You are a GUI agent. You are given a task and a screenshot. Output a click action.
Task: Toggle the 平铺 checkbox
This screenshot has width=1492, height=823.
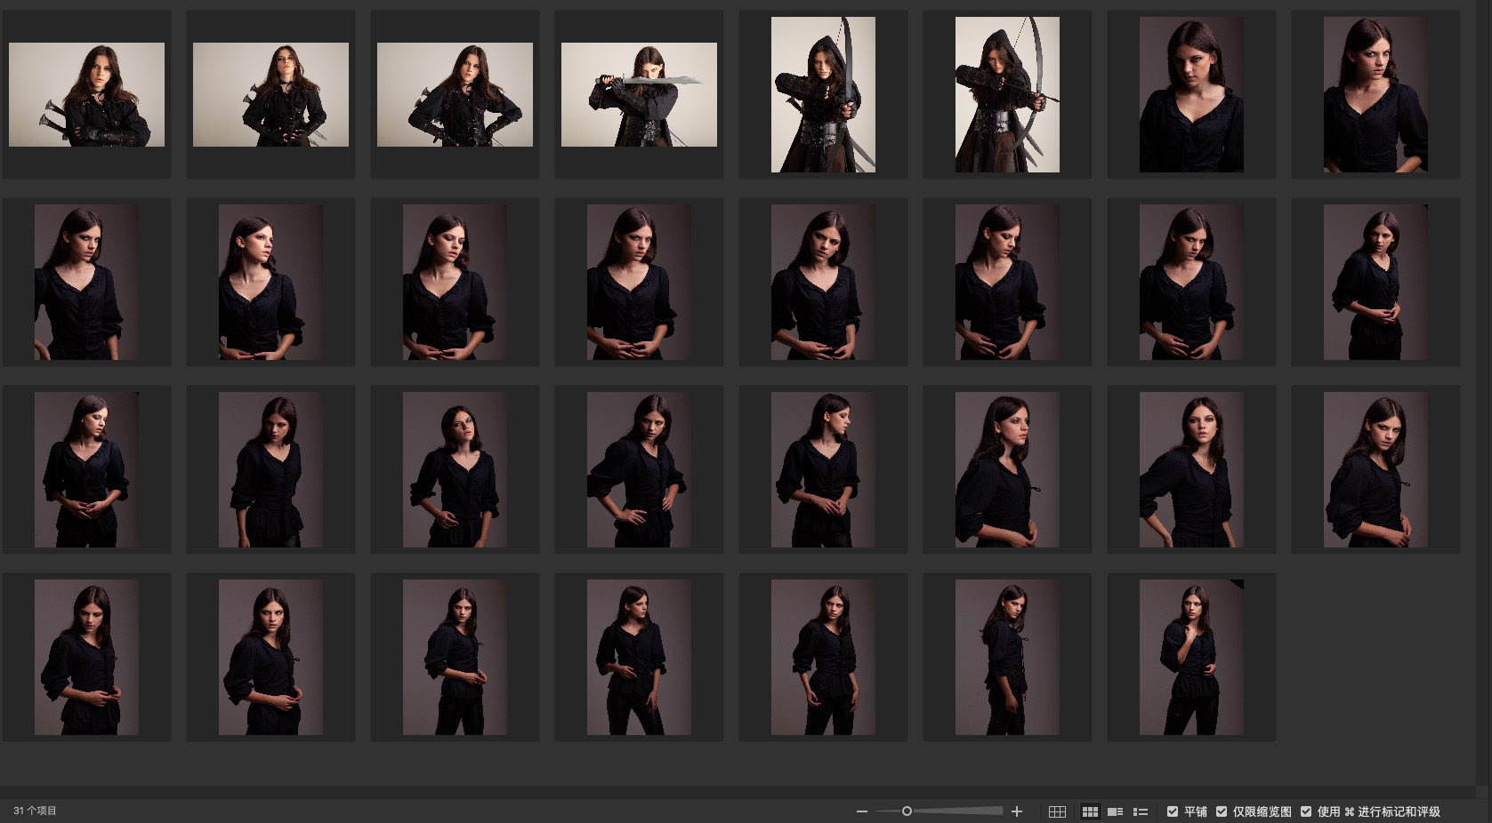pos(1173,811)
